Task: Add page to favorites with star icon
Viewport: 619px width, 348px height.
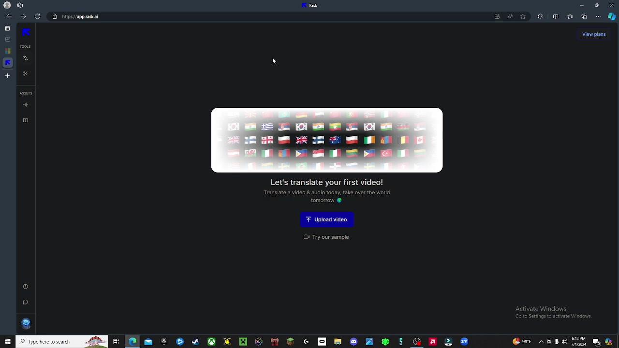Action: coord(523,16)
